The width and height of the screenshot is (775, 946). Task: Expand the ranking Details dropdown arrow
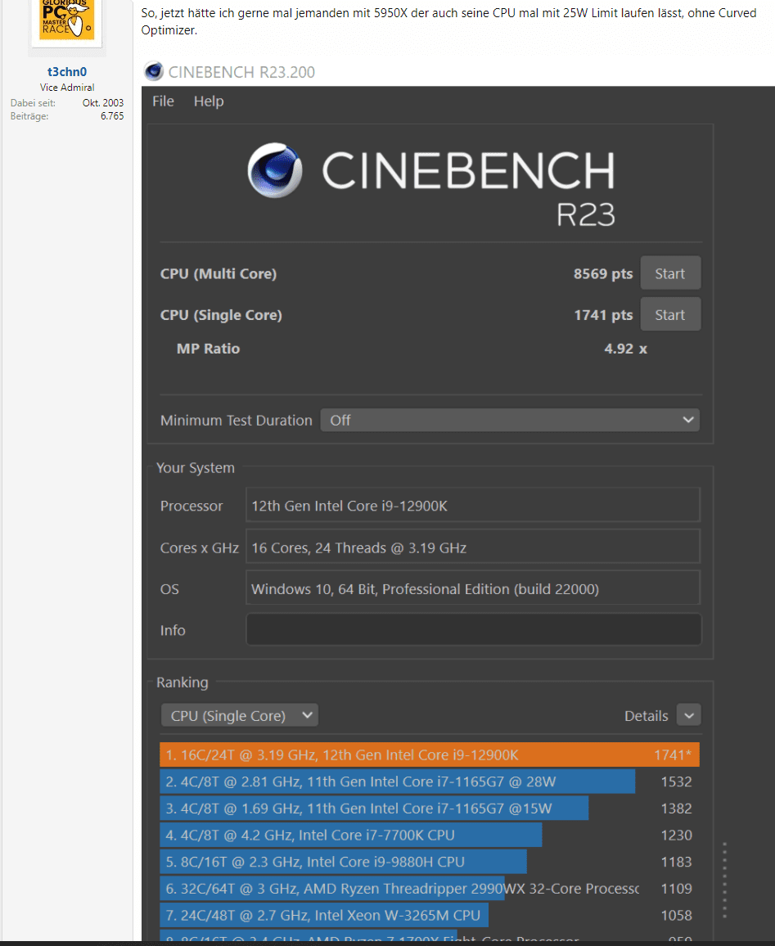tap(689, 715)
